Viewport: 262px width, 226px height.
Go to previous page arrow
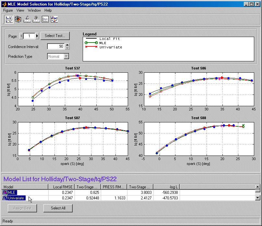[21, 36]
